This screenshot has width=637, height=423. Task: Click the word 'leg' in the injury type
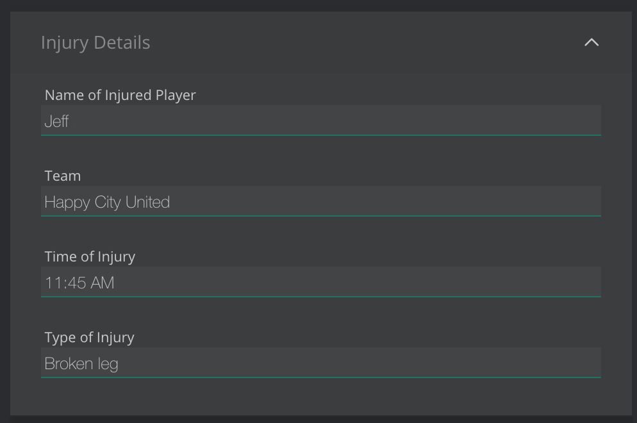[x=108, y=365]
